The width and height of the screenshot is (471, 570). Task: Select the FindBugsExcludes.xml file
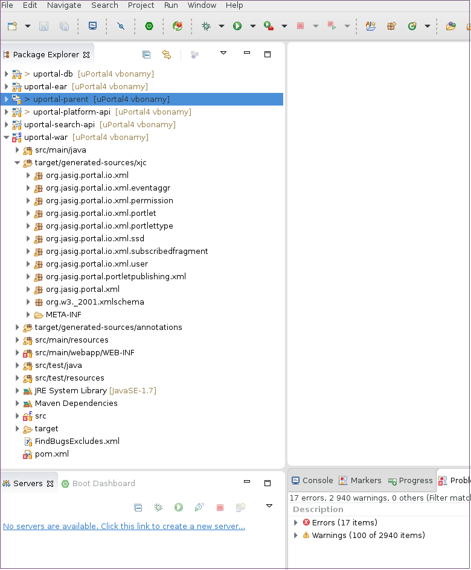(77, 442)
